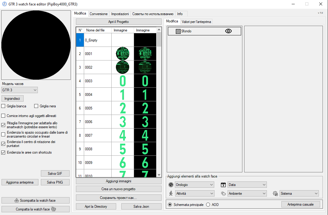Select AOD radio button
The width and height of the screenshot is (328, 215).
pos(208,204)
